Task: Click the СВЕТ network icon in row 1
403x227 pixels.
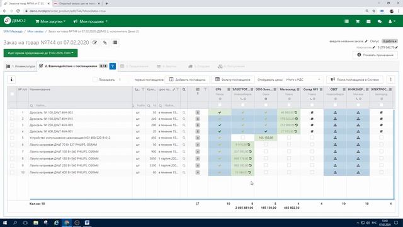Action: [x=335, y=112]
